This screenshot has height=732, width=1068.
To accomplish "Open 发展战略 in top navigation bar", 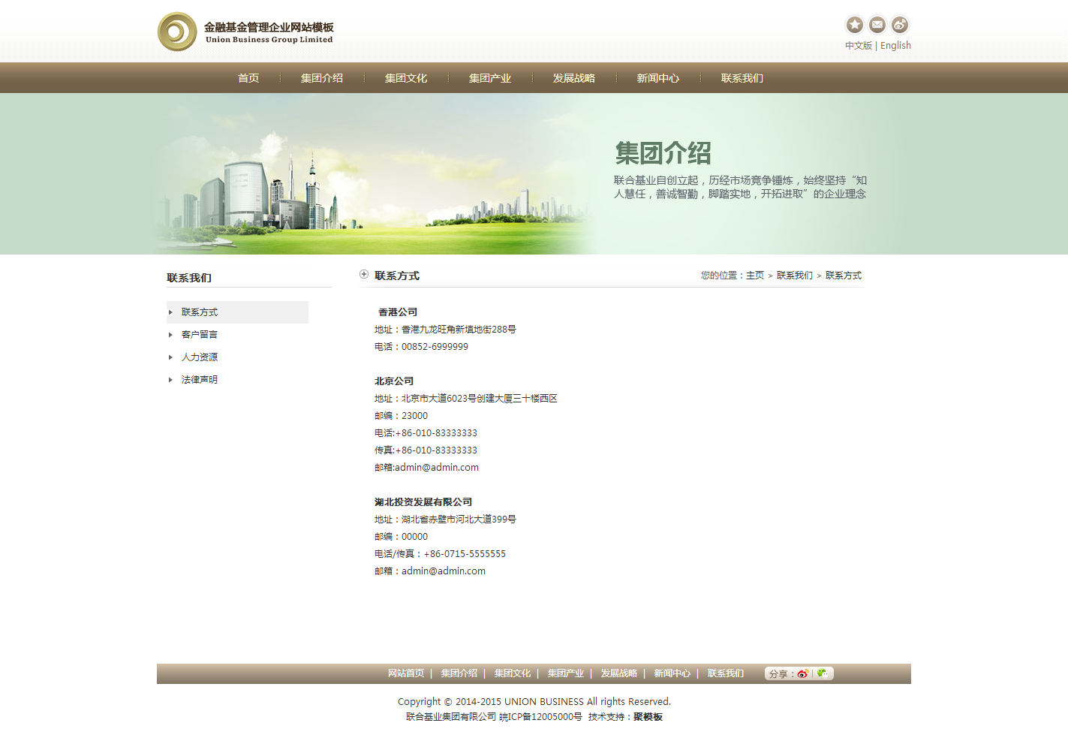I will 574,78.
